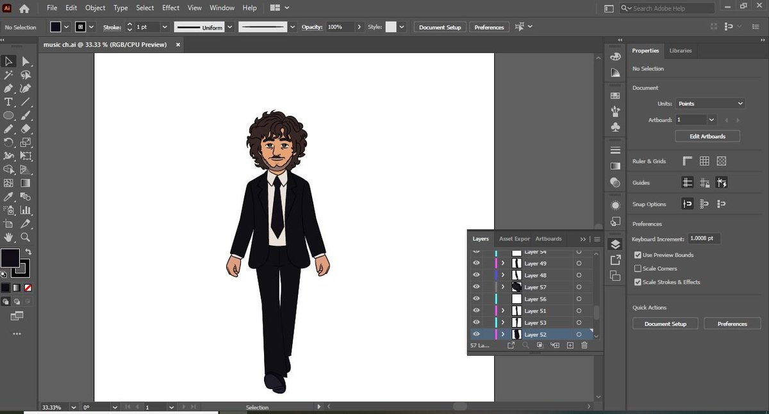Screen dimensions: 769x414
Task: Switch to the Artboards tab
Action: (549, 239)
